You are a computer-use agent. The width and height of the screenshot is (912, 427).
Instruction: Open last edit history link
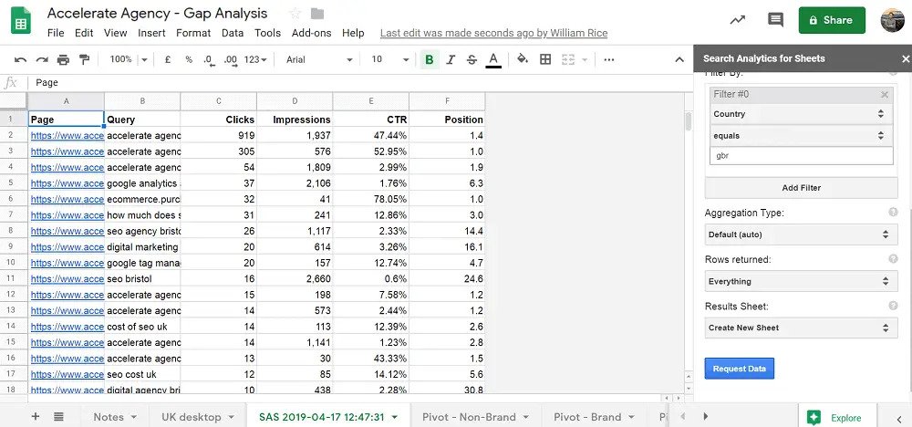tap(493, 33)
